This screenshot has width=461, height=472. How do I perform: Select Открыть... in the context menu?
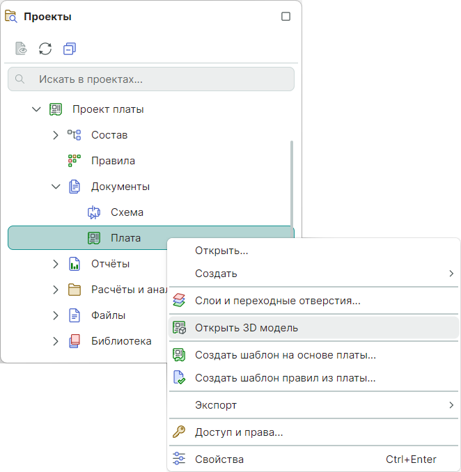click(221, 251)
